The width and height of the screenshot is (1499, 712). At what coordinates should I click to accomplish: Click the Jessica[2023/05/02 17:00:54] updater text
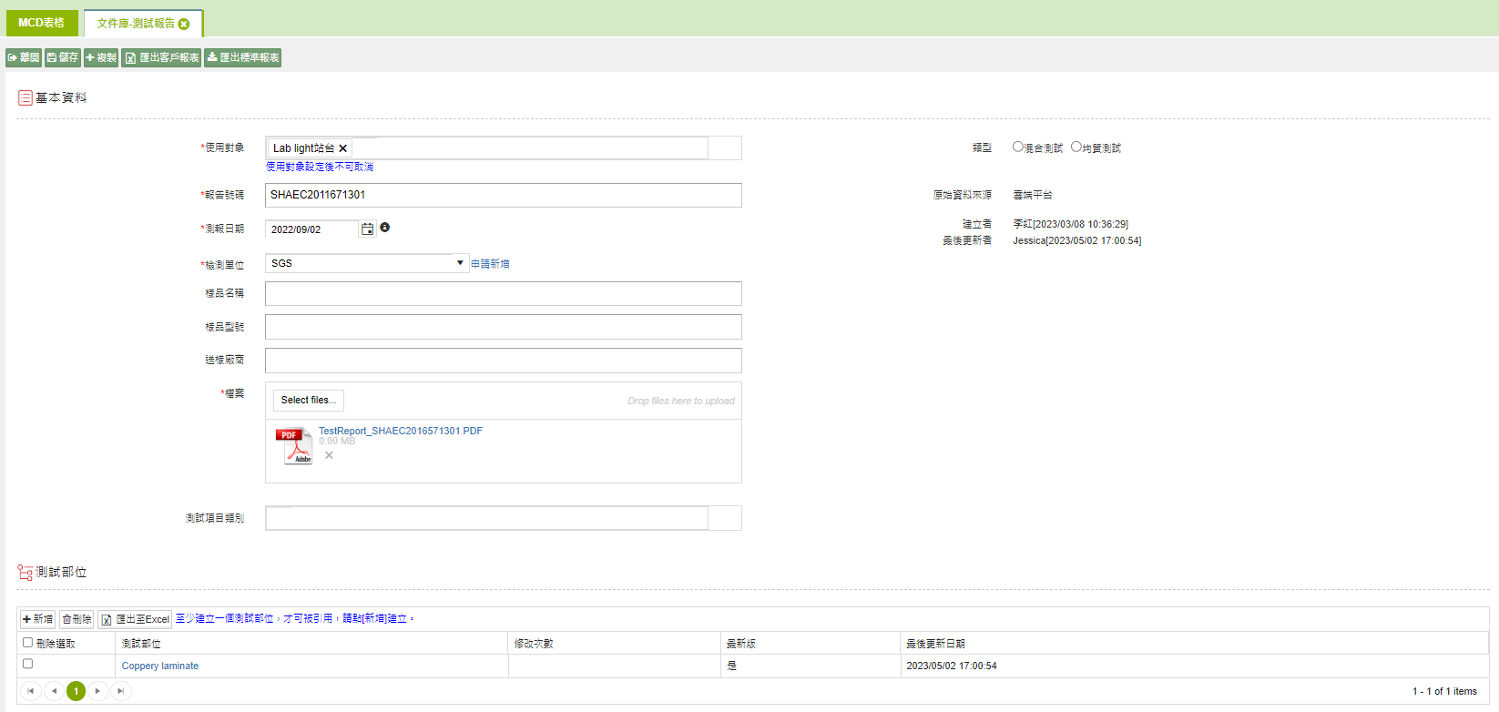1076,240
